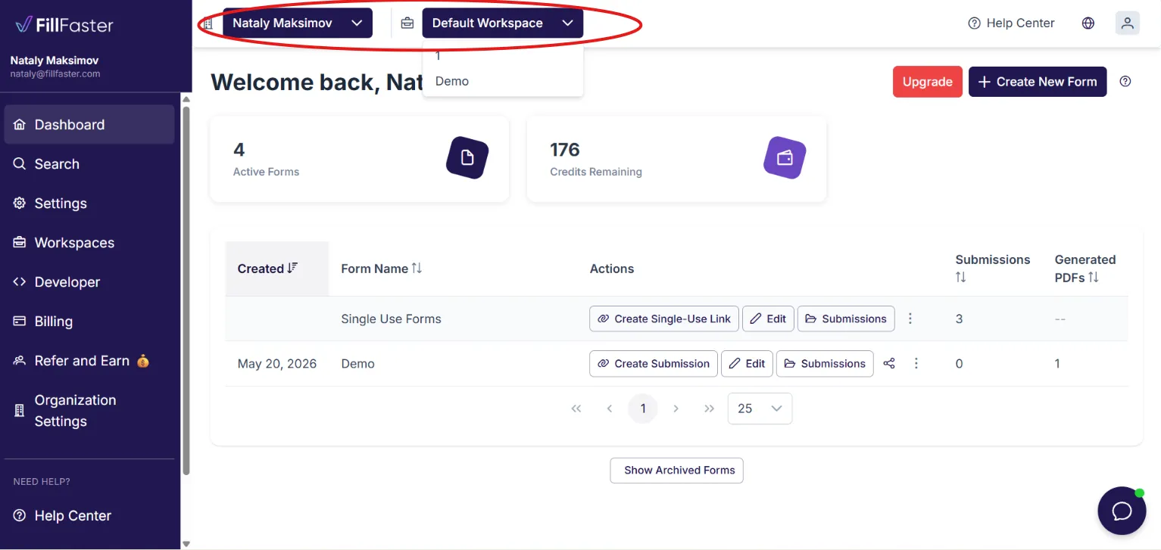
Task: Open three-dot menu for Demo form
Action: [x=916, y=363]
